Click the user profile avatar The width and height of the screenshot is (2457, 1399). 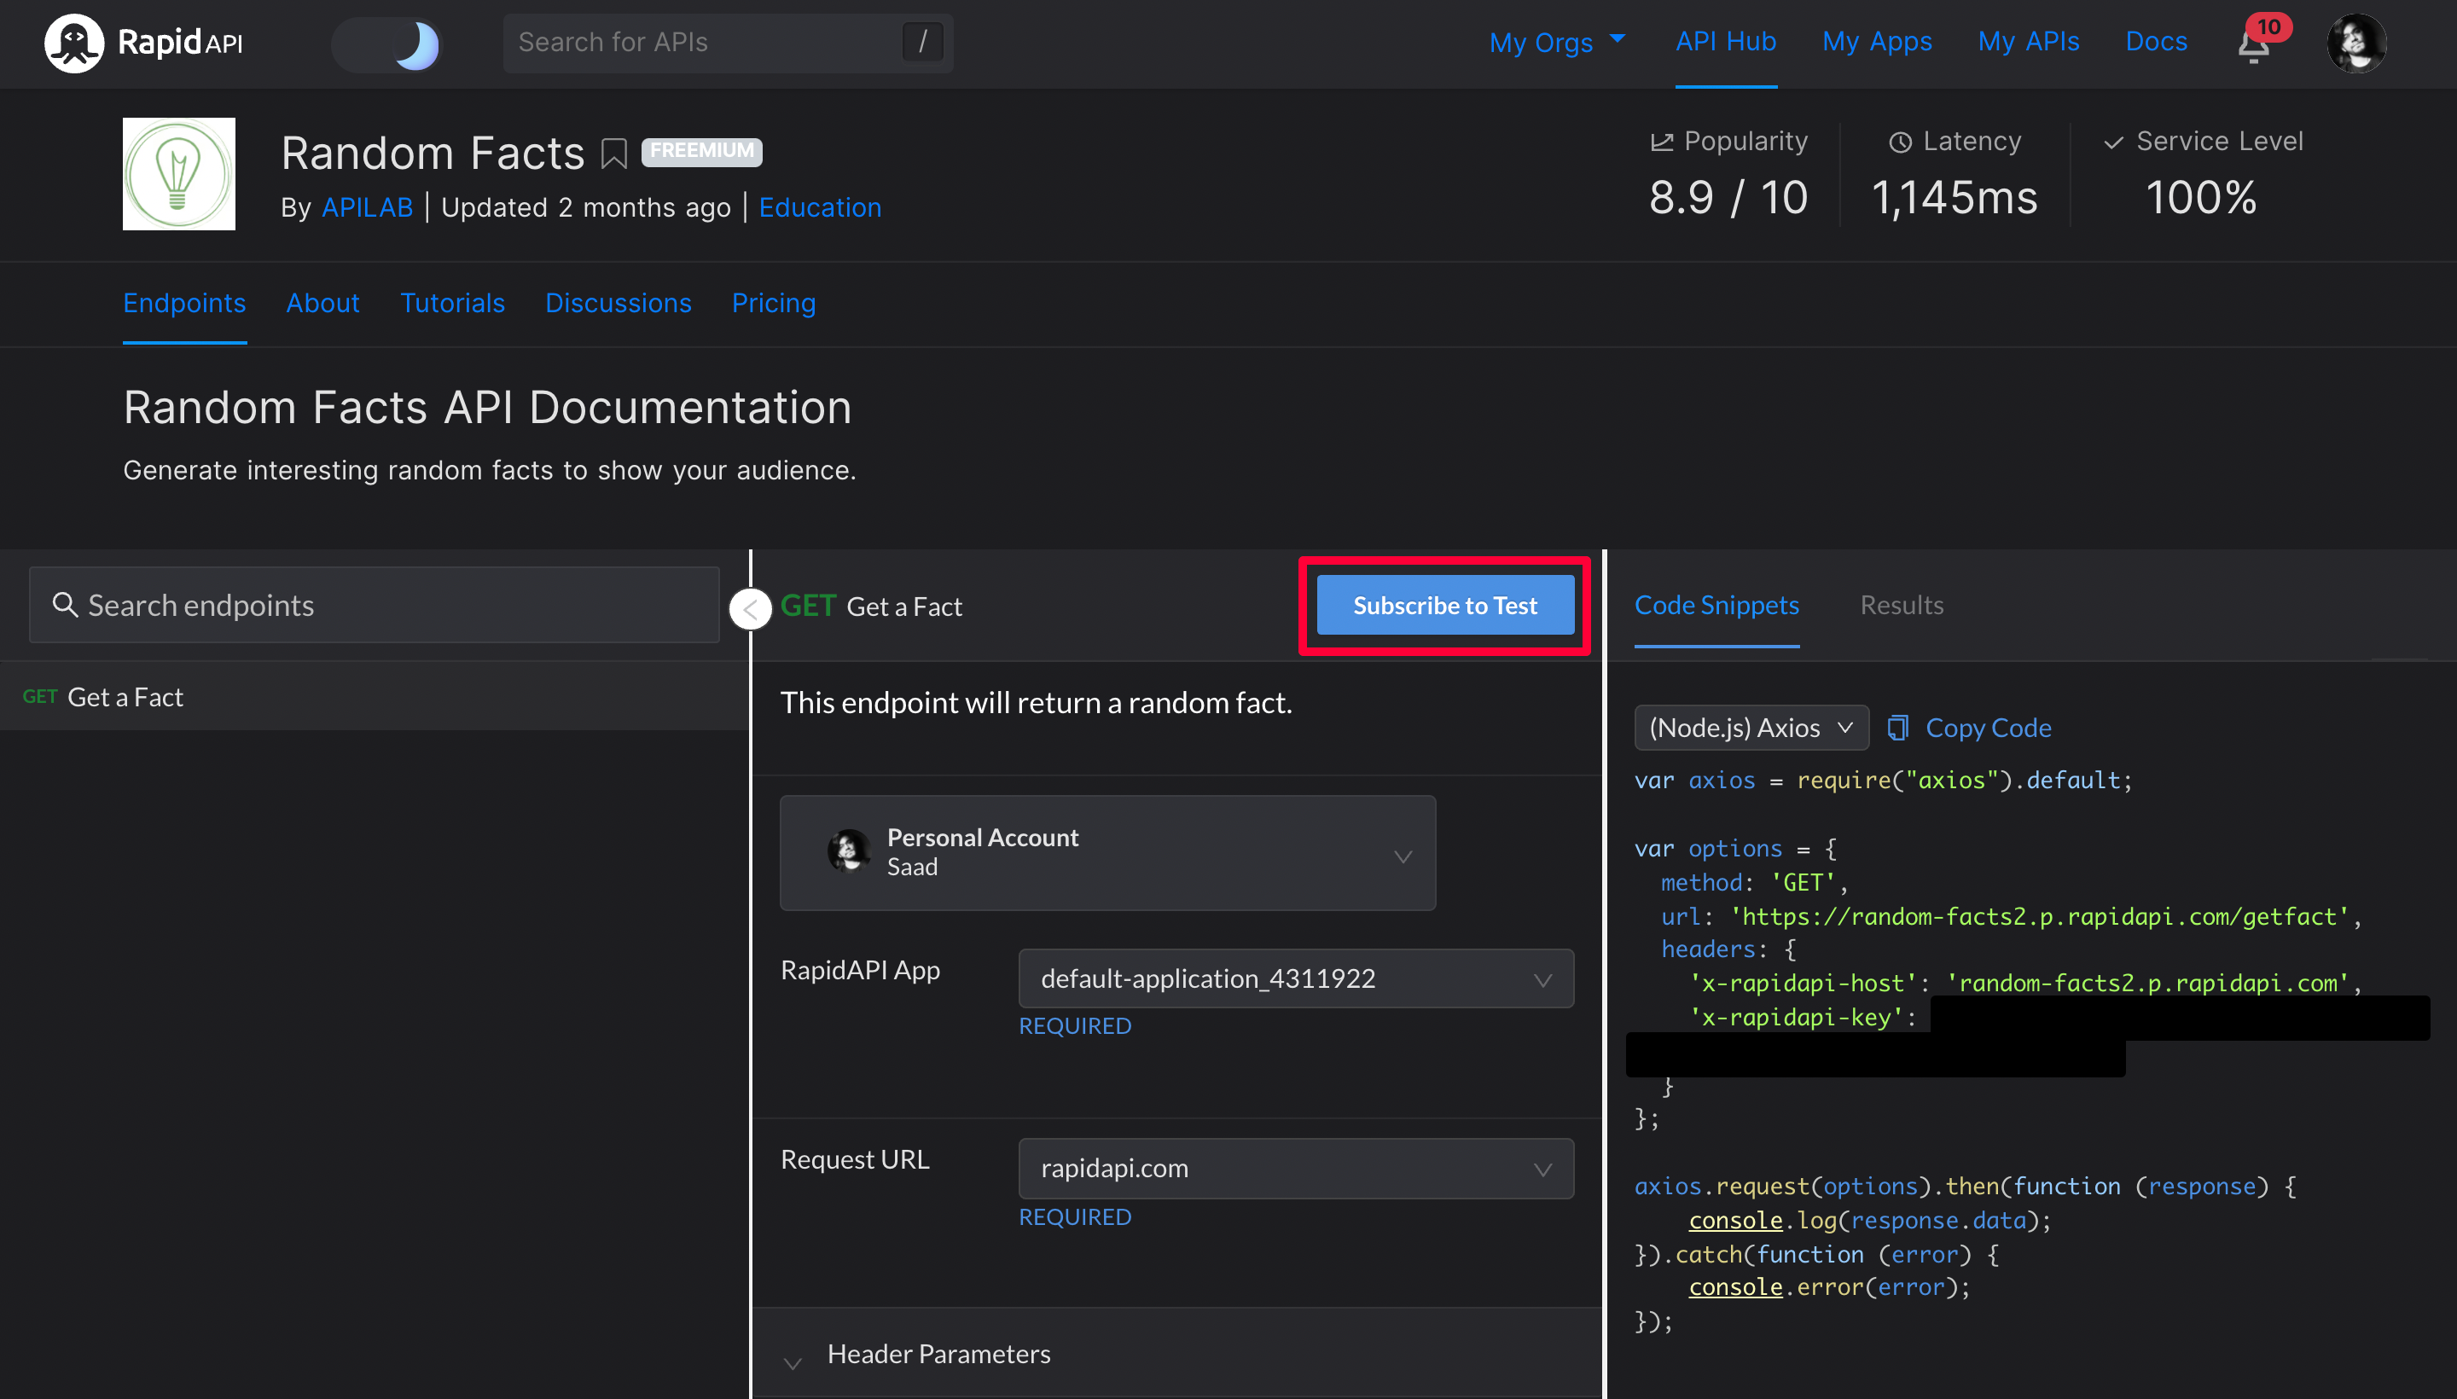pos(2355,44)
